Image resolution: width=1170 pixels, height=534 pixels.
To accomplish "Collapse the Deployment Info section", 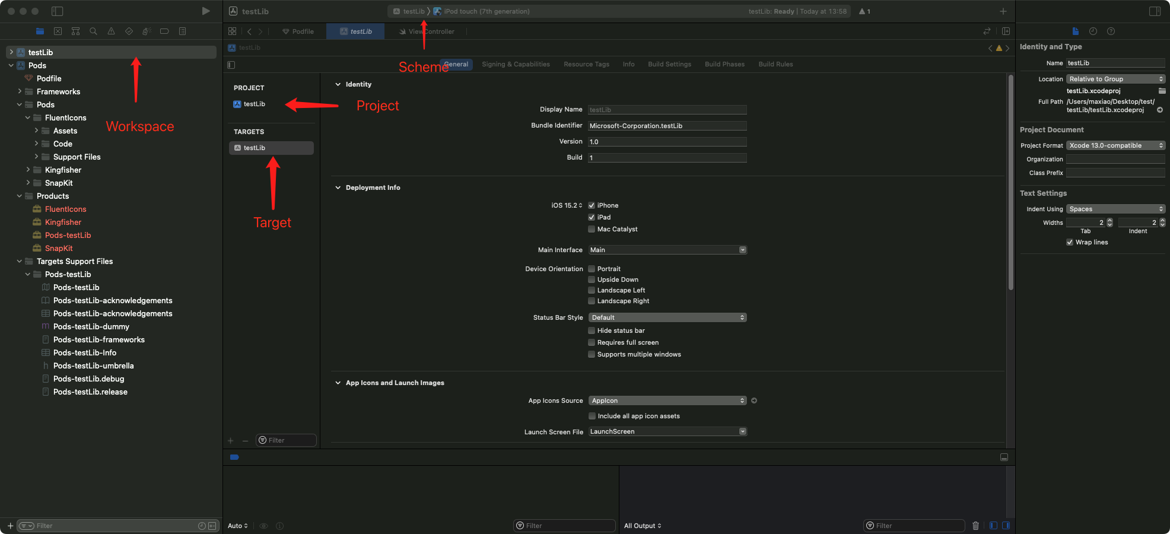I will point(338,187).
